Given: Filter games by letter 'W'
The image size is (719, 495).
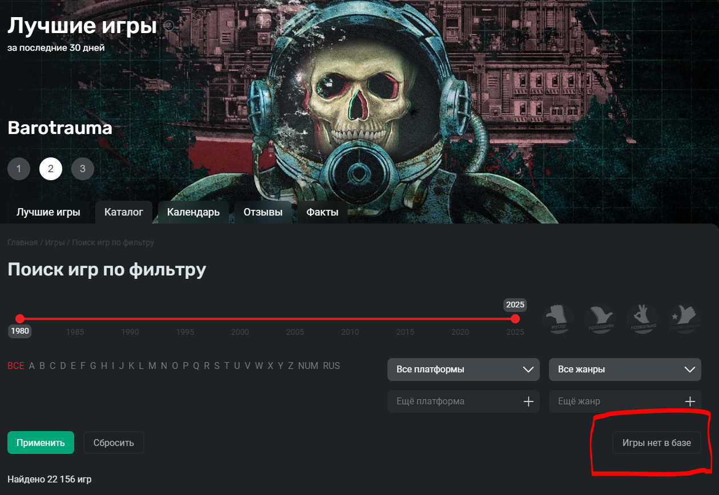Looking at the screenshot, I should coord(259,366).
